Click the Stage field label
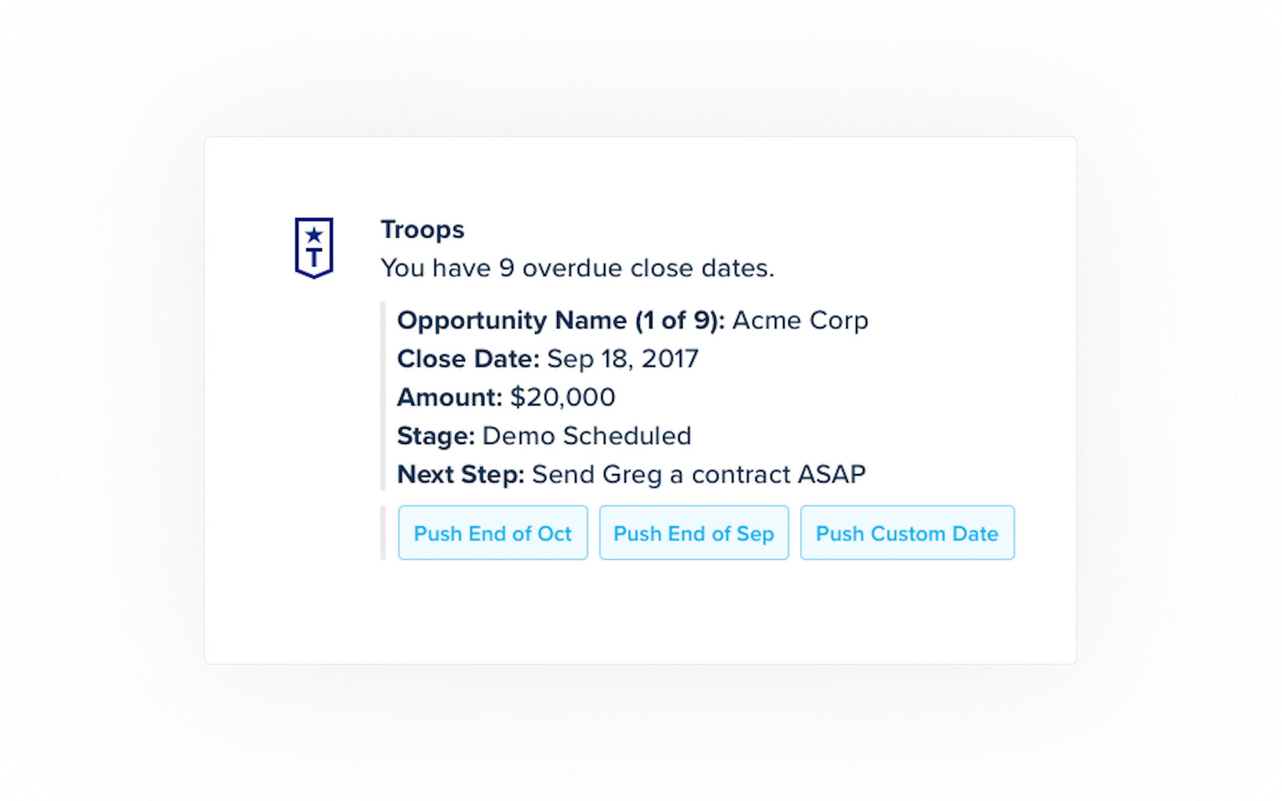This screenshot has height=801, width=1282. tap(436, 436)
